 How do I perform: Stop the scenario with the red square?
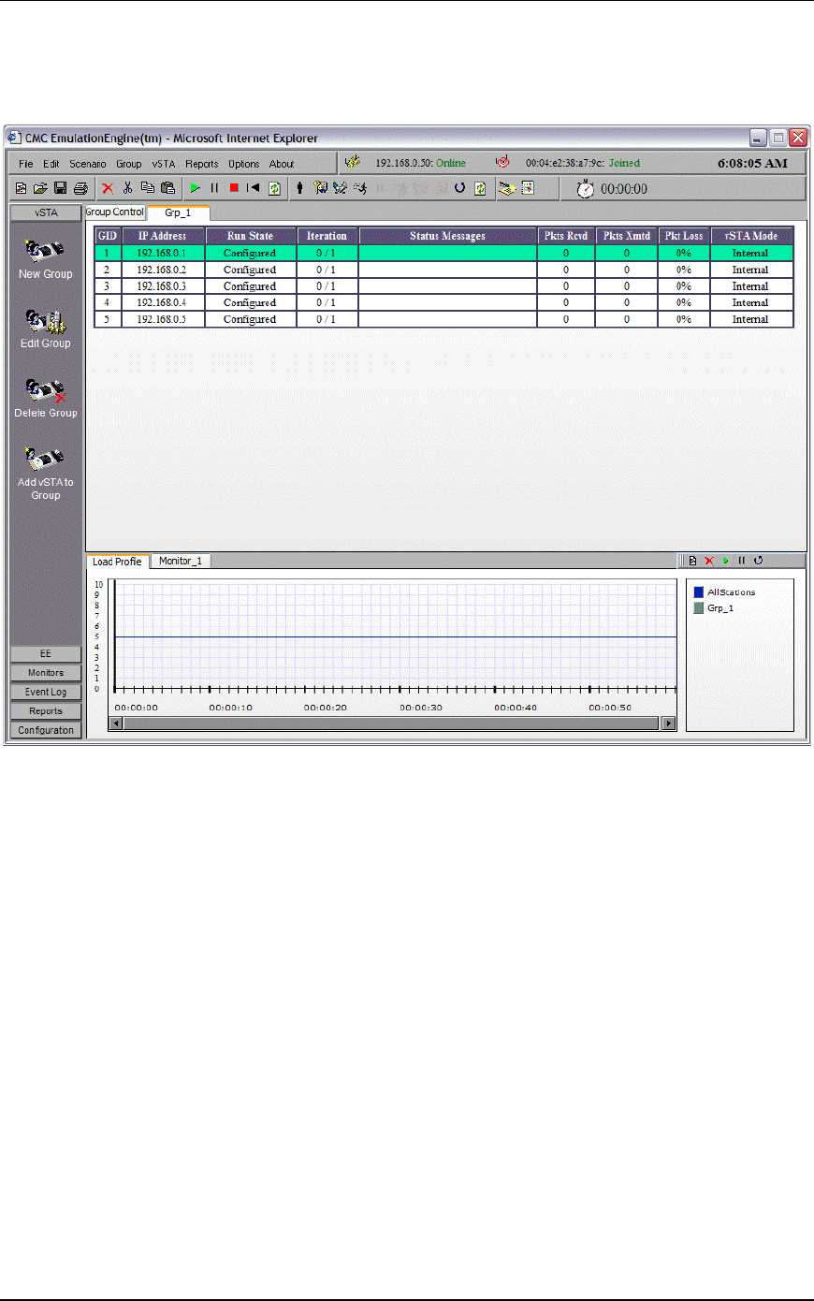[x=234, y=188]
